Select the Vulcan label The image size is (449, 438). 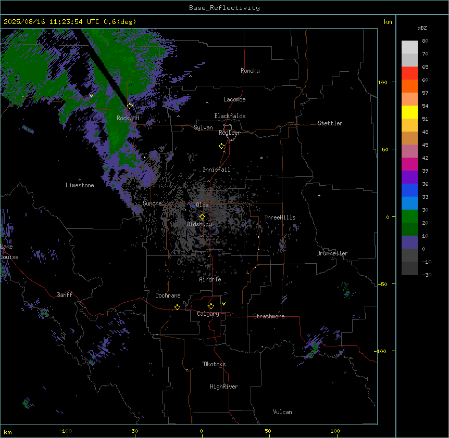(282, 412)
